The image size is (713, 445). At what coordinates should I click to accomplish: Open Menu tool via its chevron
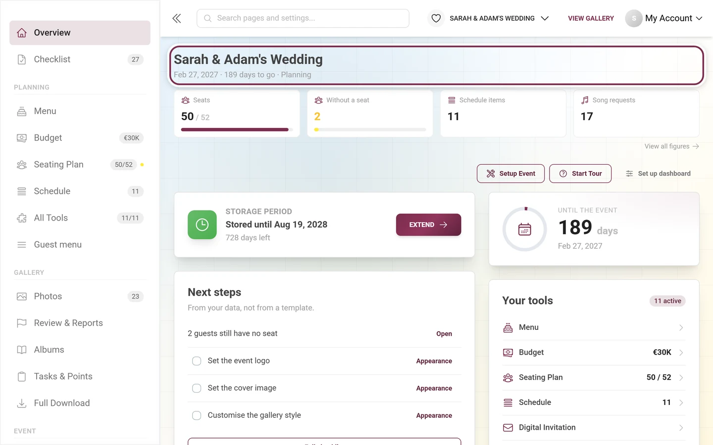click(681, 328)
